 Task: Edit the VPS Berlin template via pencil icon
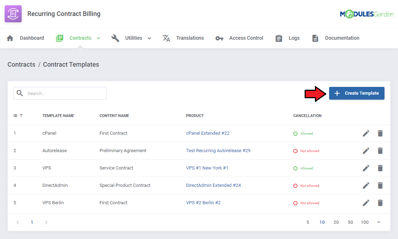click(366, 203)
